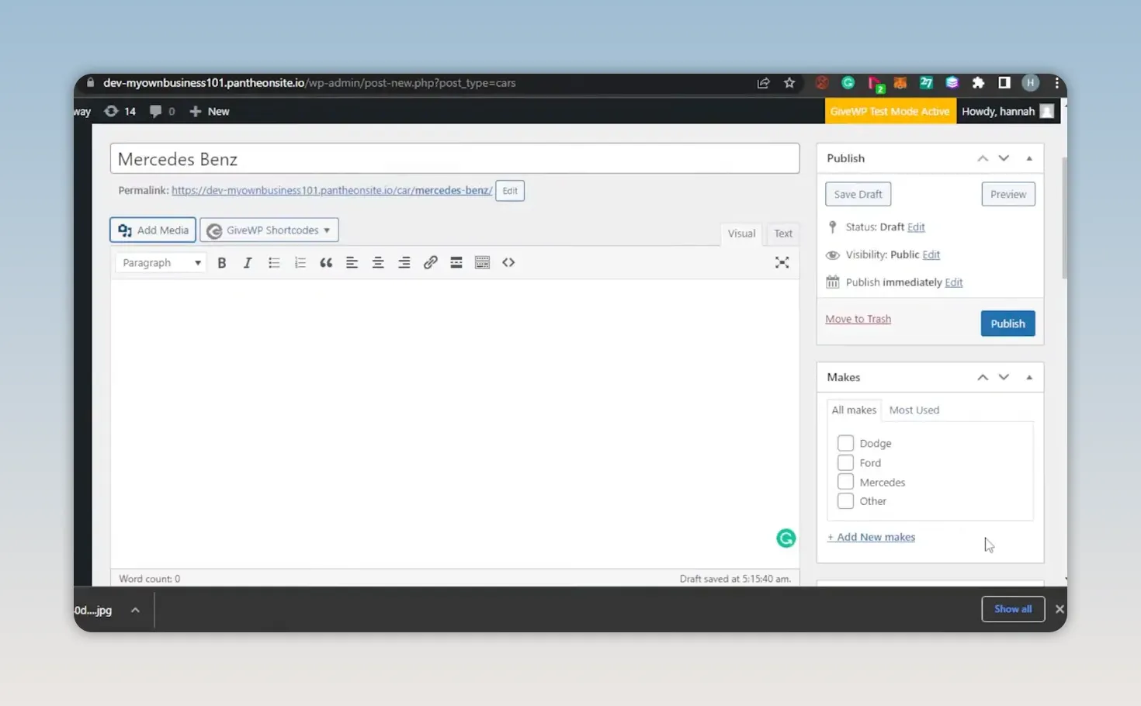Screen dimensions: 1141x706
Task: Show all downloads
Action: click(x=1013, y=609)
